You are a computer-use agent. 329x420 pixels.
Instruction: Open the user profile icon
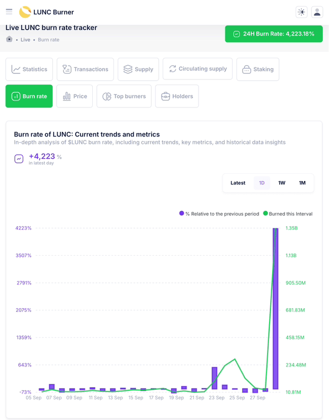[317, 12]
